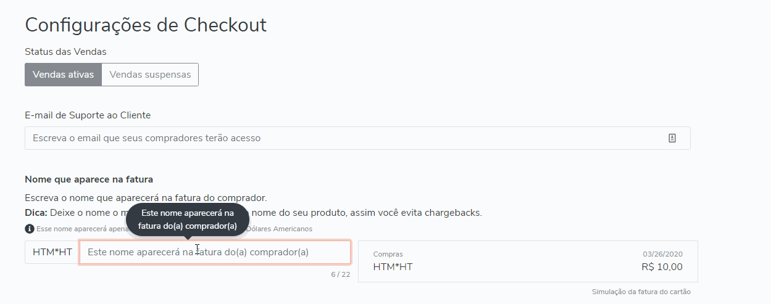Click the dark tooltip bubble
Screen dimensions: 771x304
click(x=188, y=220)
